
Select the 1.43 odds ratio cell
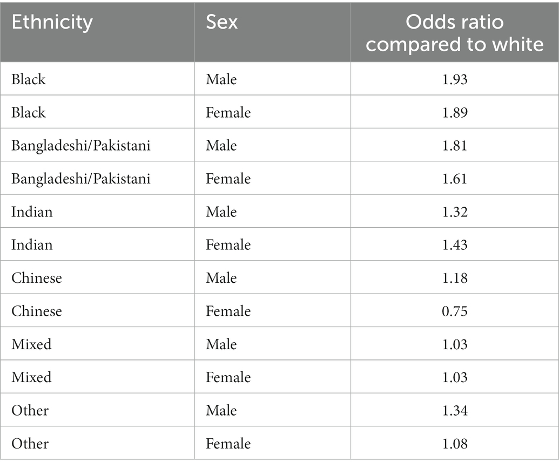pos(455,244)
